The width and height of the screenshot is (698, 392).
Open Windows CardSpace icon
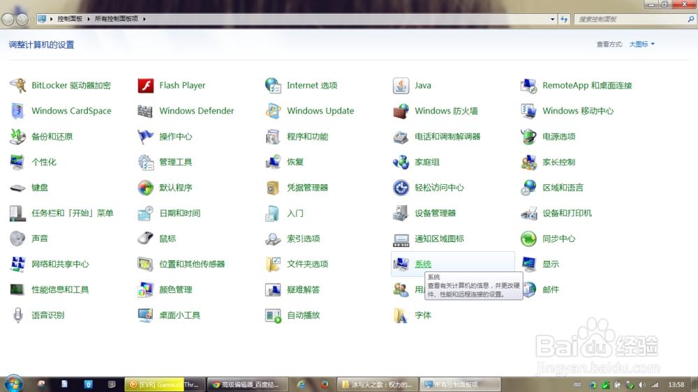(x=18, y=111)
